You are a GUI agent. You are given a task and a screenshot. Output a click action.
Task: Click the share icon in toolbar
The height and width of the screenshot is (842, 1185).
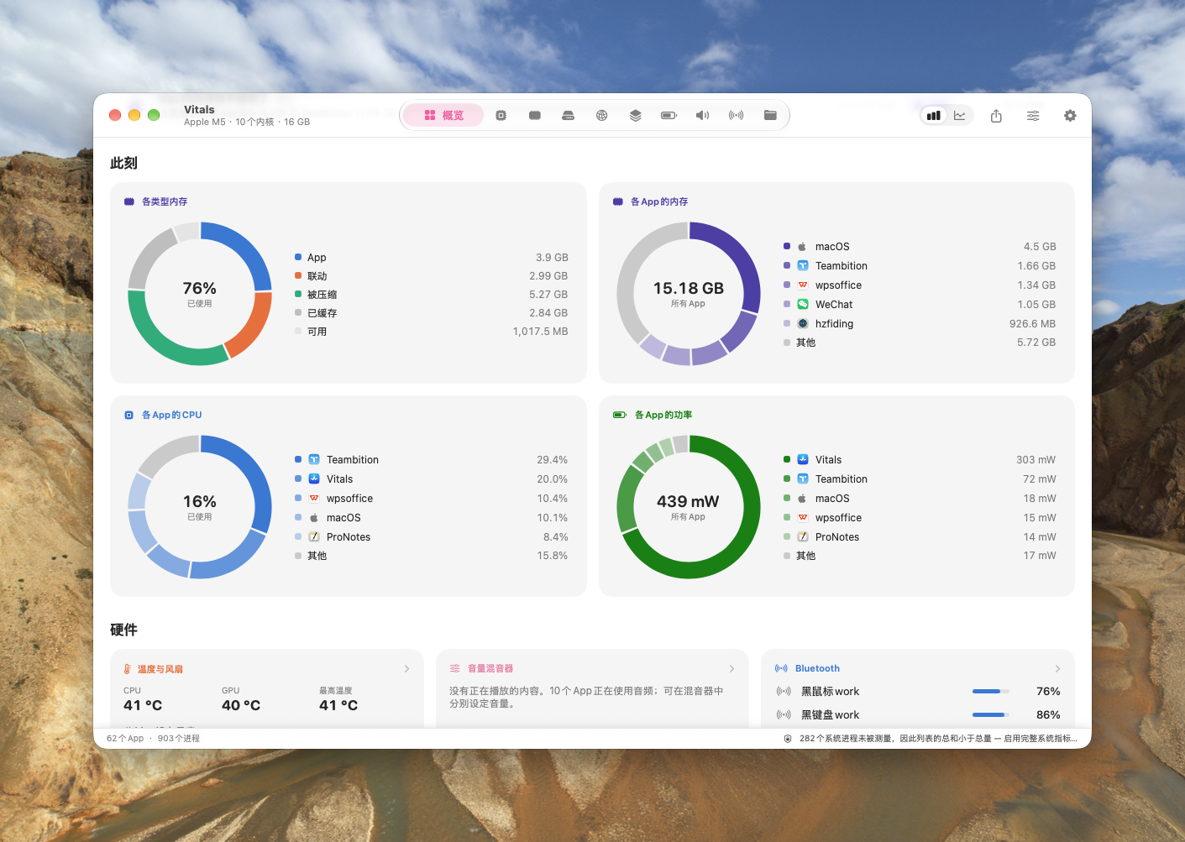pos(996,116)
